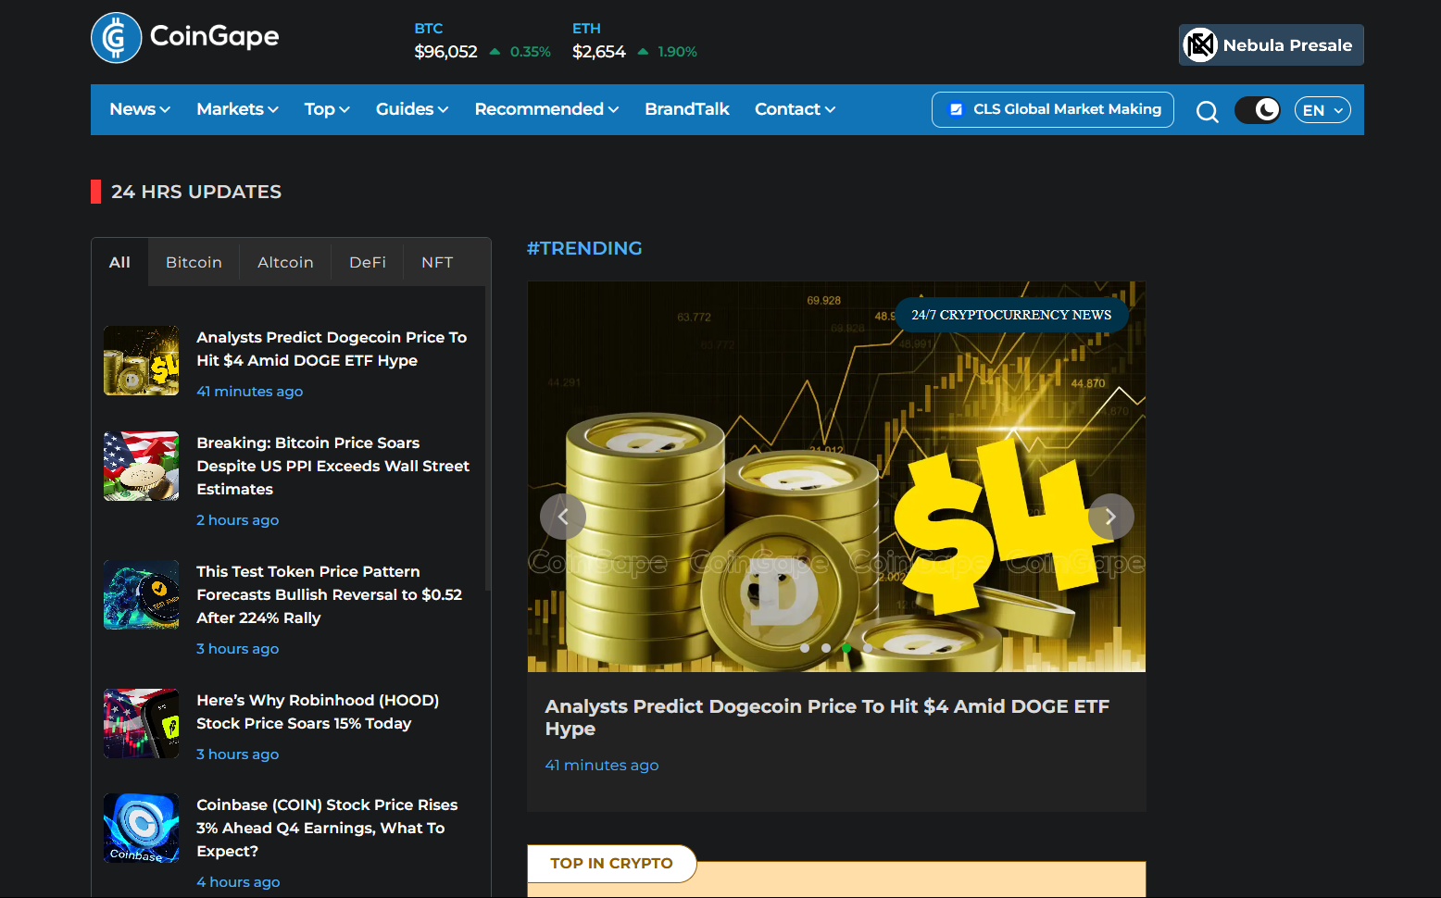
Task: Click '41 minutes ago' under slider article
Action: tap(602, 765)
